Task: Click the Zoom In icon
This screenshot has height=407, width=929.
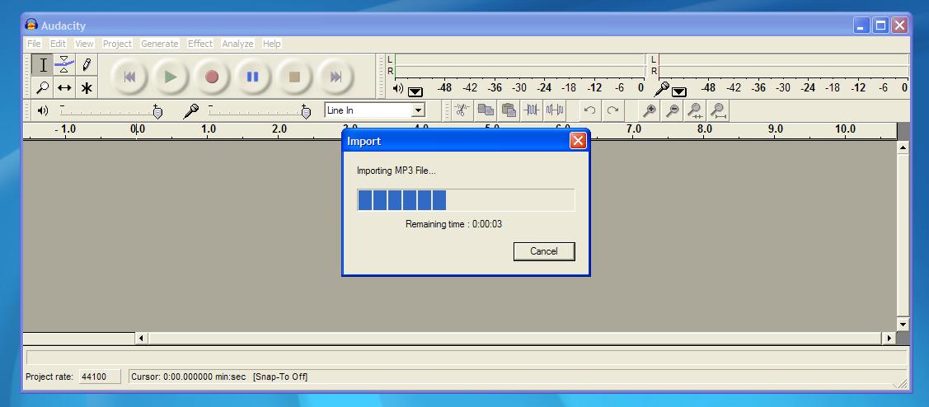Action: (x=650, y=110)
